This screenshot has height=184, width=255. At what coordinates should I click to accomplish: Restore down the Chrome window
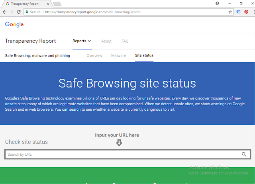click(241, 3)
